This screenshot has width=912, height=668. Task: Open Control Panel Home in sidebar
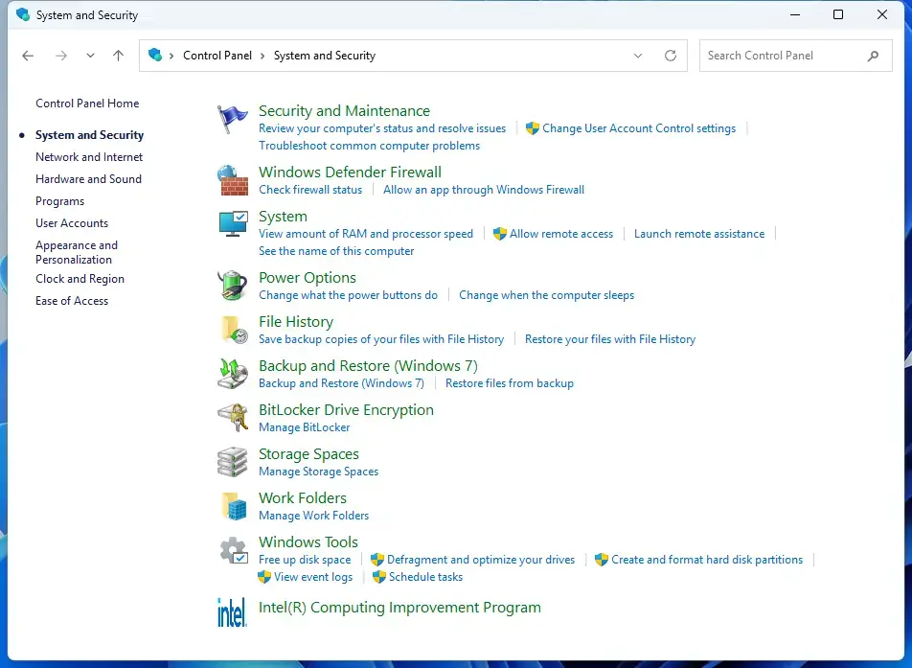pyautogui.click(x=87, y=104)
